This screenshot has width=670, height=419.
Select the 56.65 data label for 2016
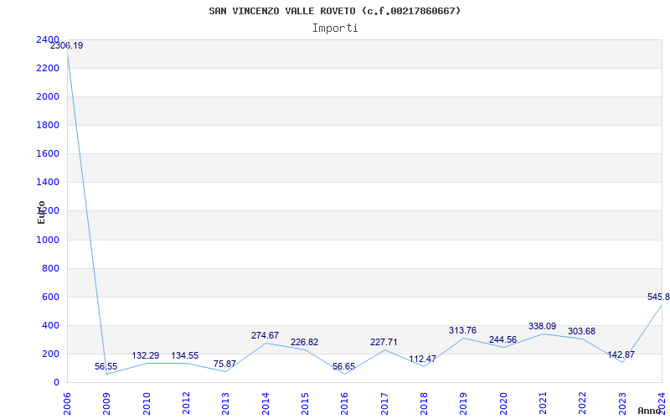tap(344, 366)
